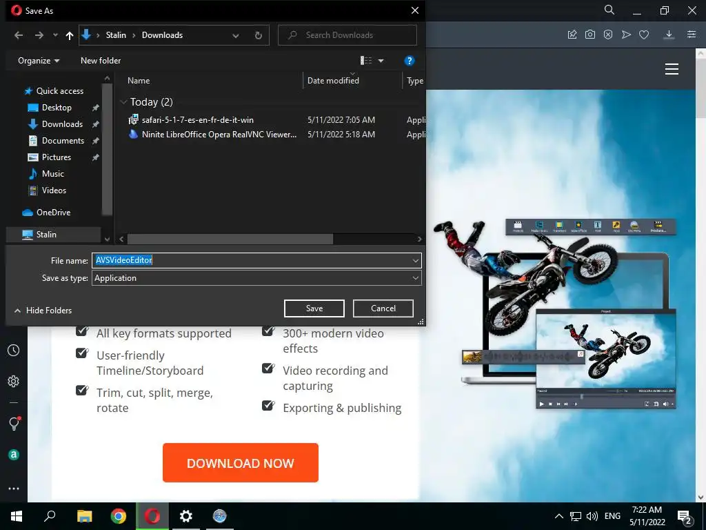Open Settings app from taskbar

pyautogui.click(x=185, y=516)
